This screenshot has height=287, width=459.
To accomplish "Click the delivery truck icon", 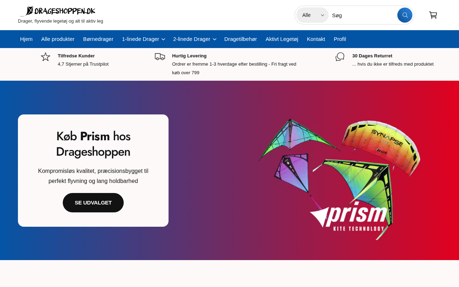I will click(160, 57).
